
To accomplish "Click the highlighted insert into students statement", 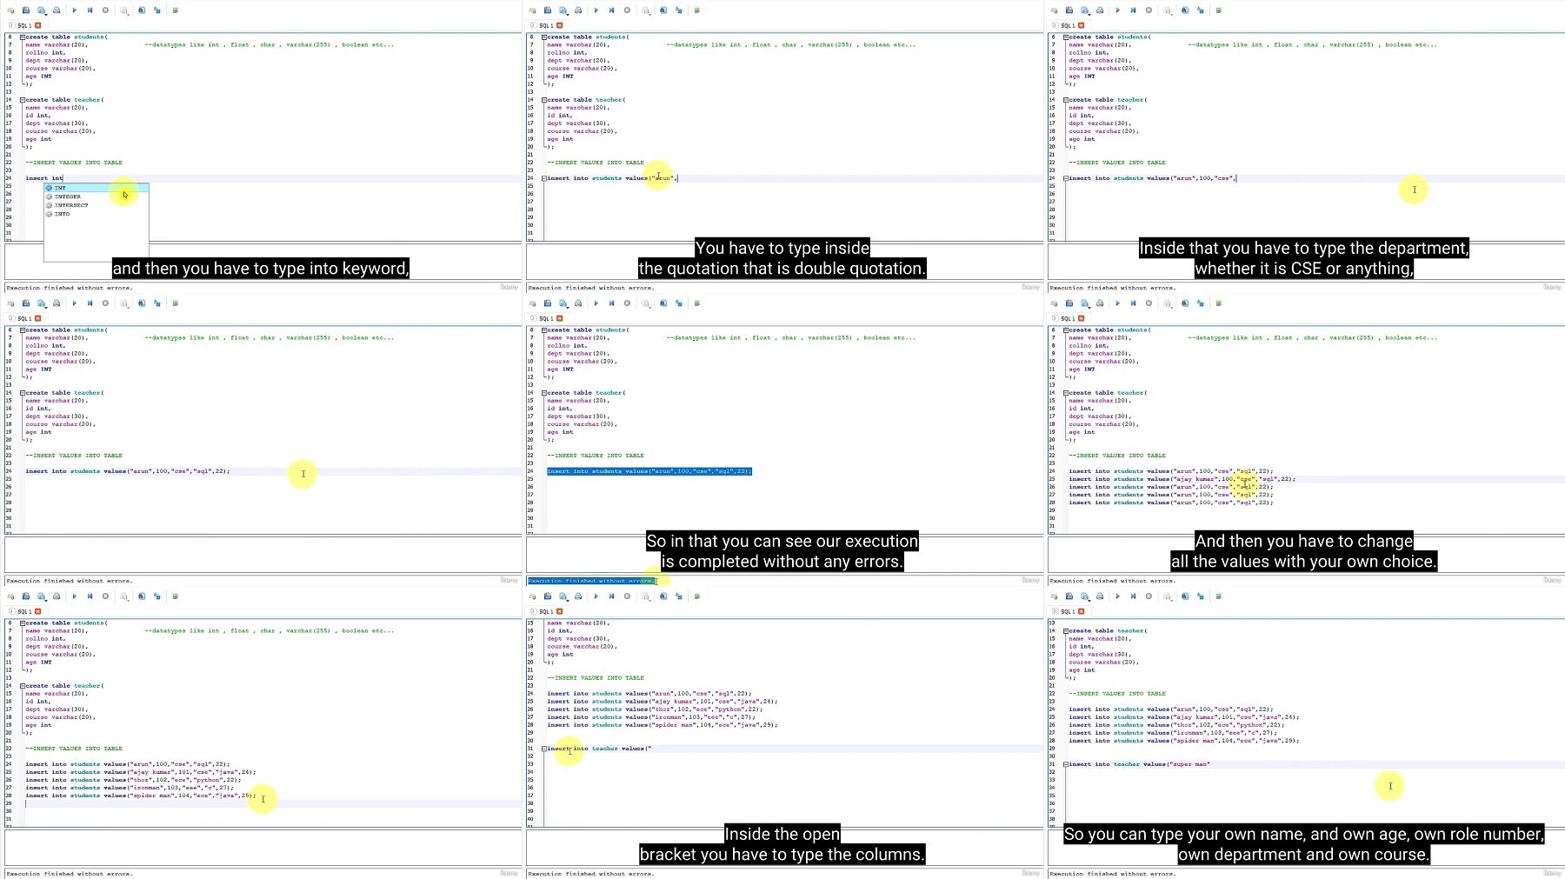I will coord(649,471).
